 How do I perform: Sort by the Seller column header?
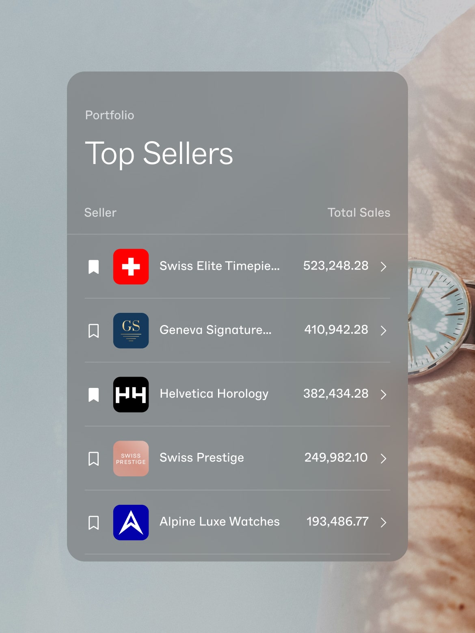[x=100, y=213]
